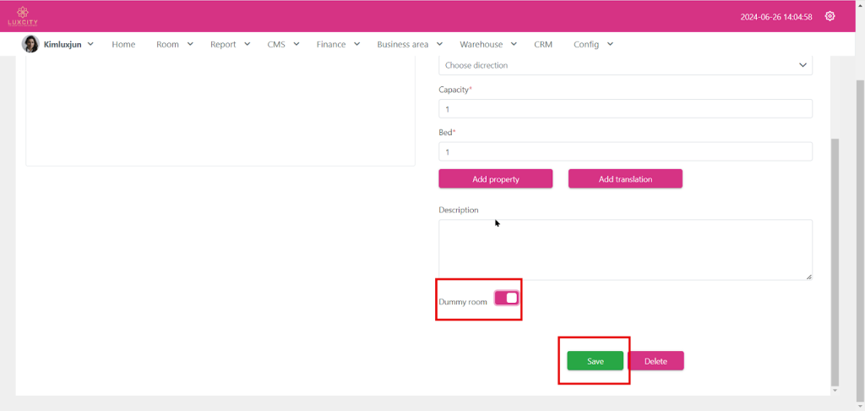Screen dimensions: 865x411
Task: Click the Luxcity logo
Action: click(23, 16)
